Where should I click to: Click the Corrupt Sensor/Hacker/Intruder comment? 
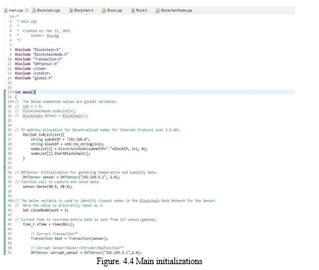click(x=77, y=248)
